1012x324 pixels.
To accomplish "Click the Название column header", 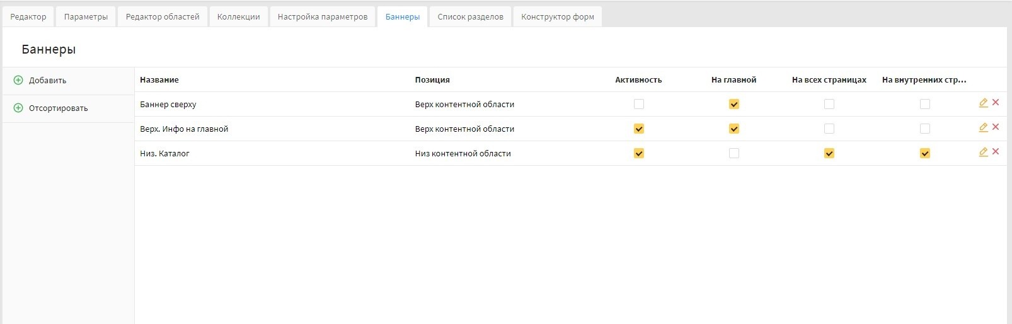I will coord(159,80).
